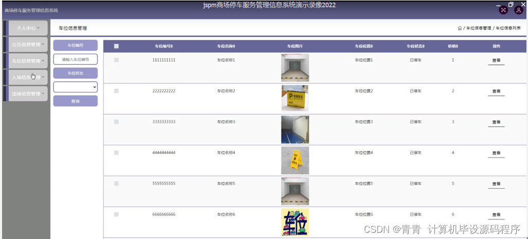Select the cell 6666666666
The width and height of the screenshot is (528, 239).
(164, 214)
